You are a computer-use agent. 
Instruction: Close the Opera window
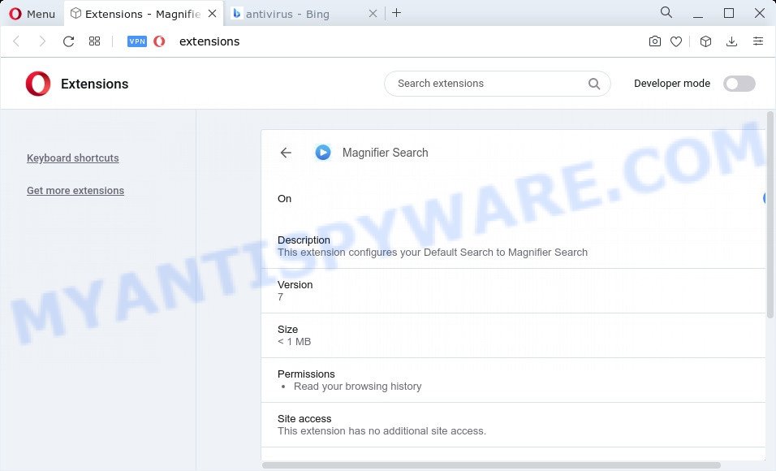759,13
